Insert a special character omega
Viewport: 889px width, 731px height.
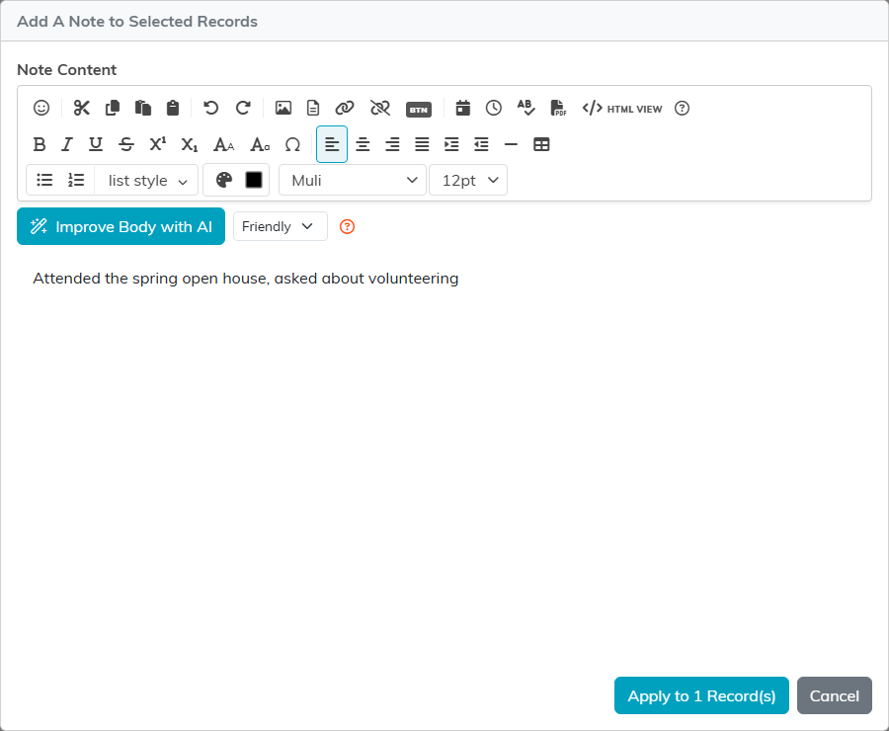292,144
